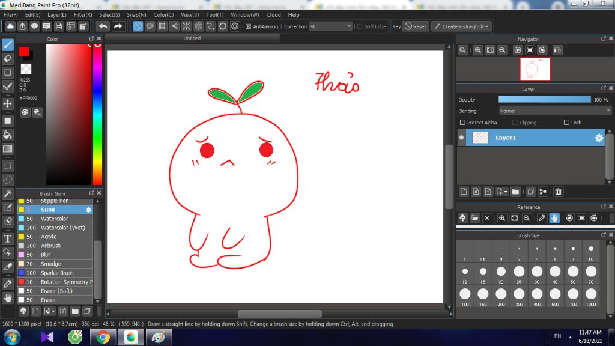
Task: Choose brush size 100 preset
Action: click(x=465, y=296)
